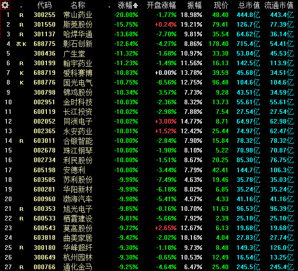Select stock 旭光电子
This screenshot has width=298, height=271.
78,209
